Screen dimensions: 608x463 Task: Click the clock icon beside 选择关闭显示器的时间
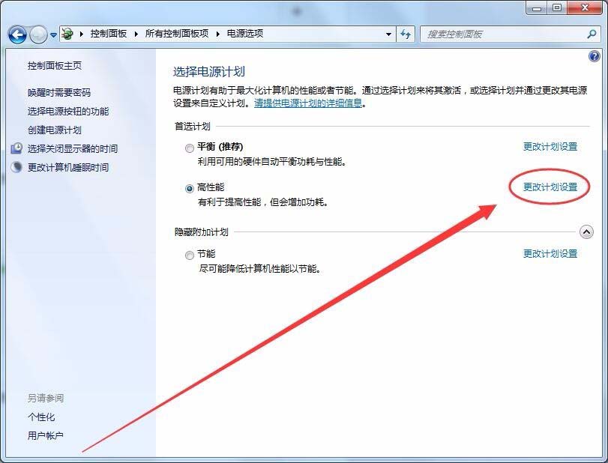pyautogui.click(x=16, y=148)
